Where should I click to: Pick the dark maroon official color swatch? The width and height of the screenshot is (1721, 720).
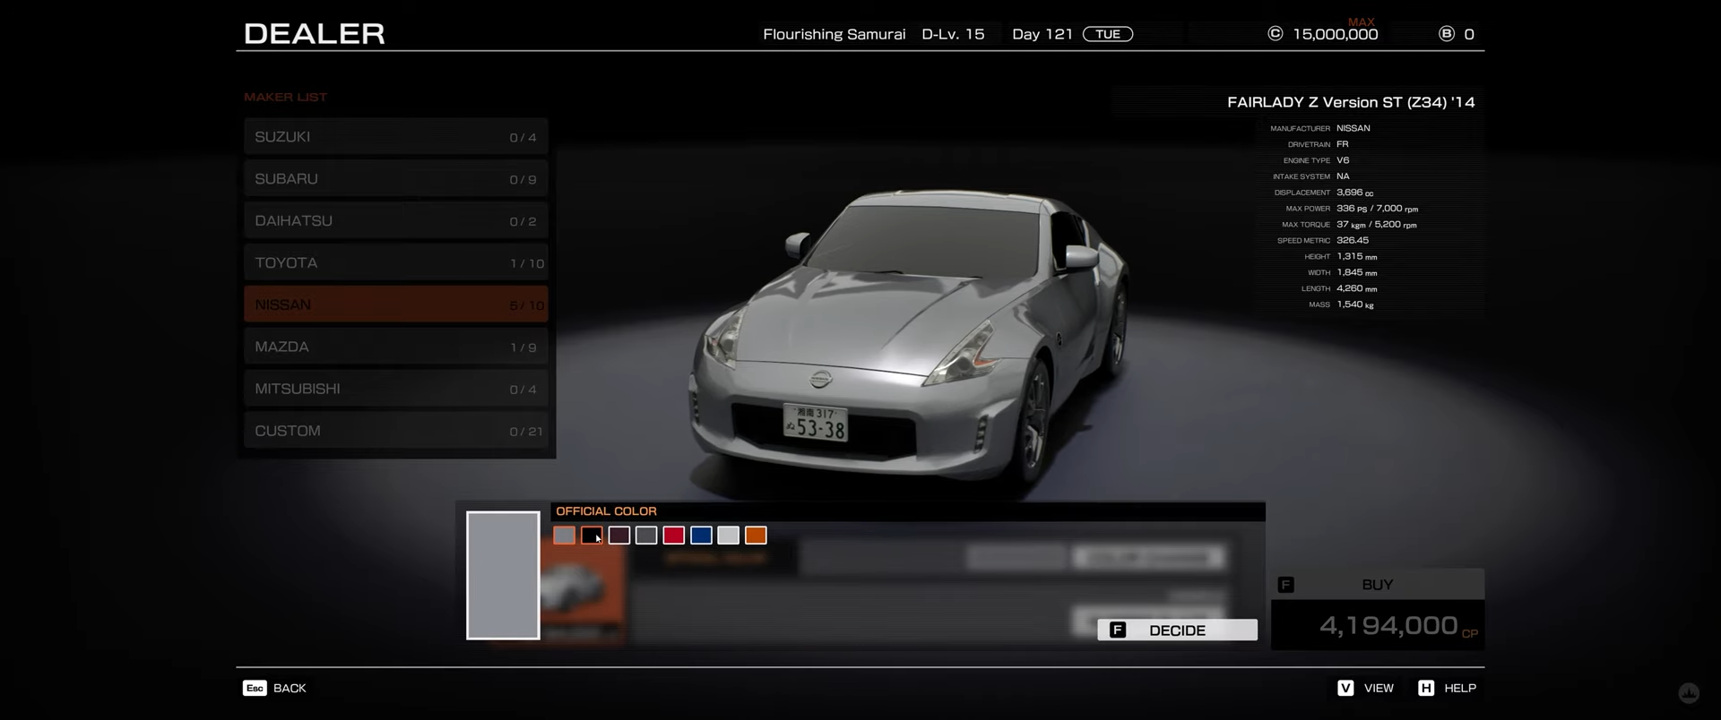point(619,536)
